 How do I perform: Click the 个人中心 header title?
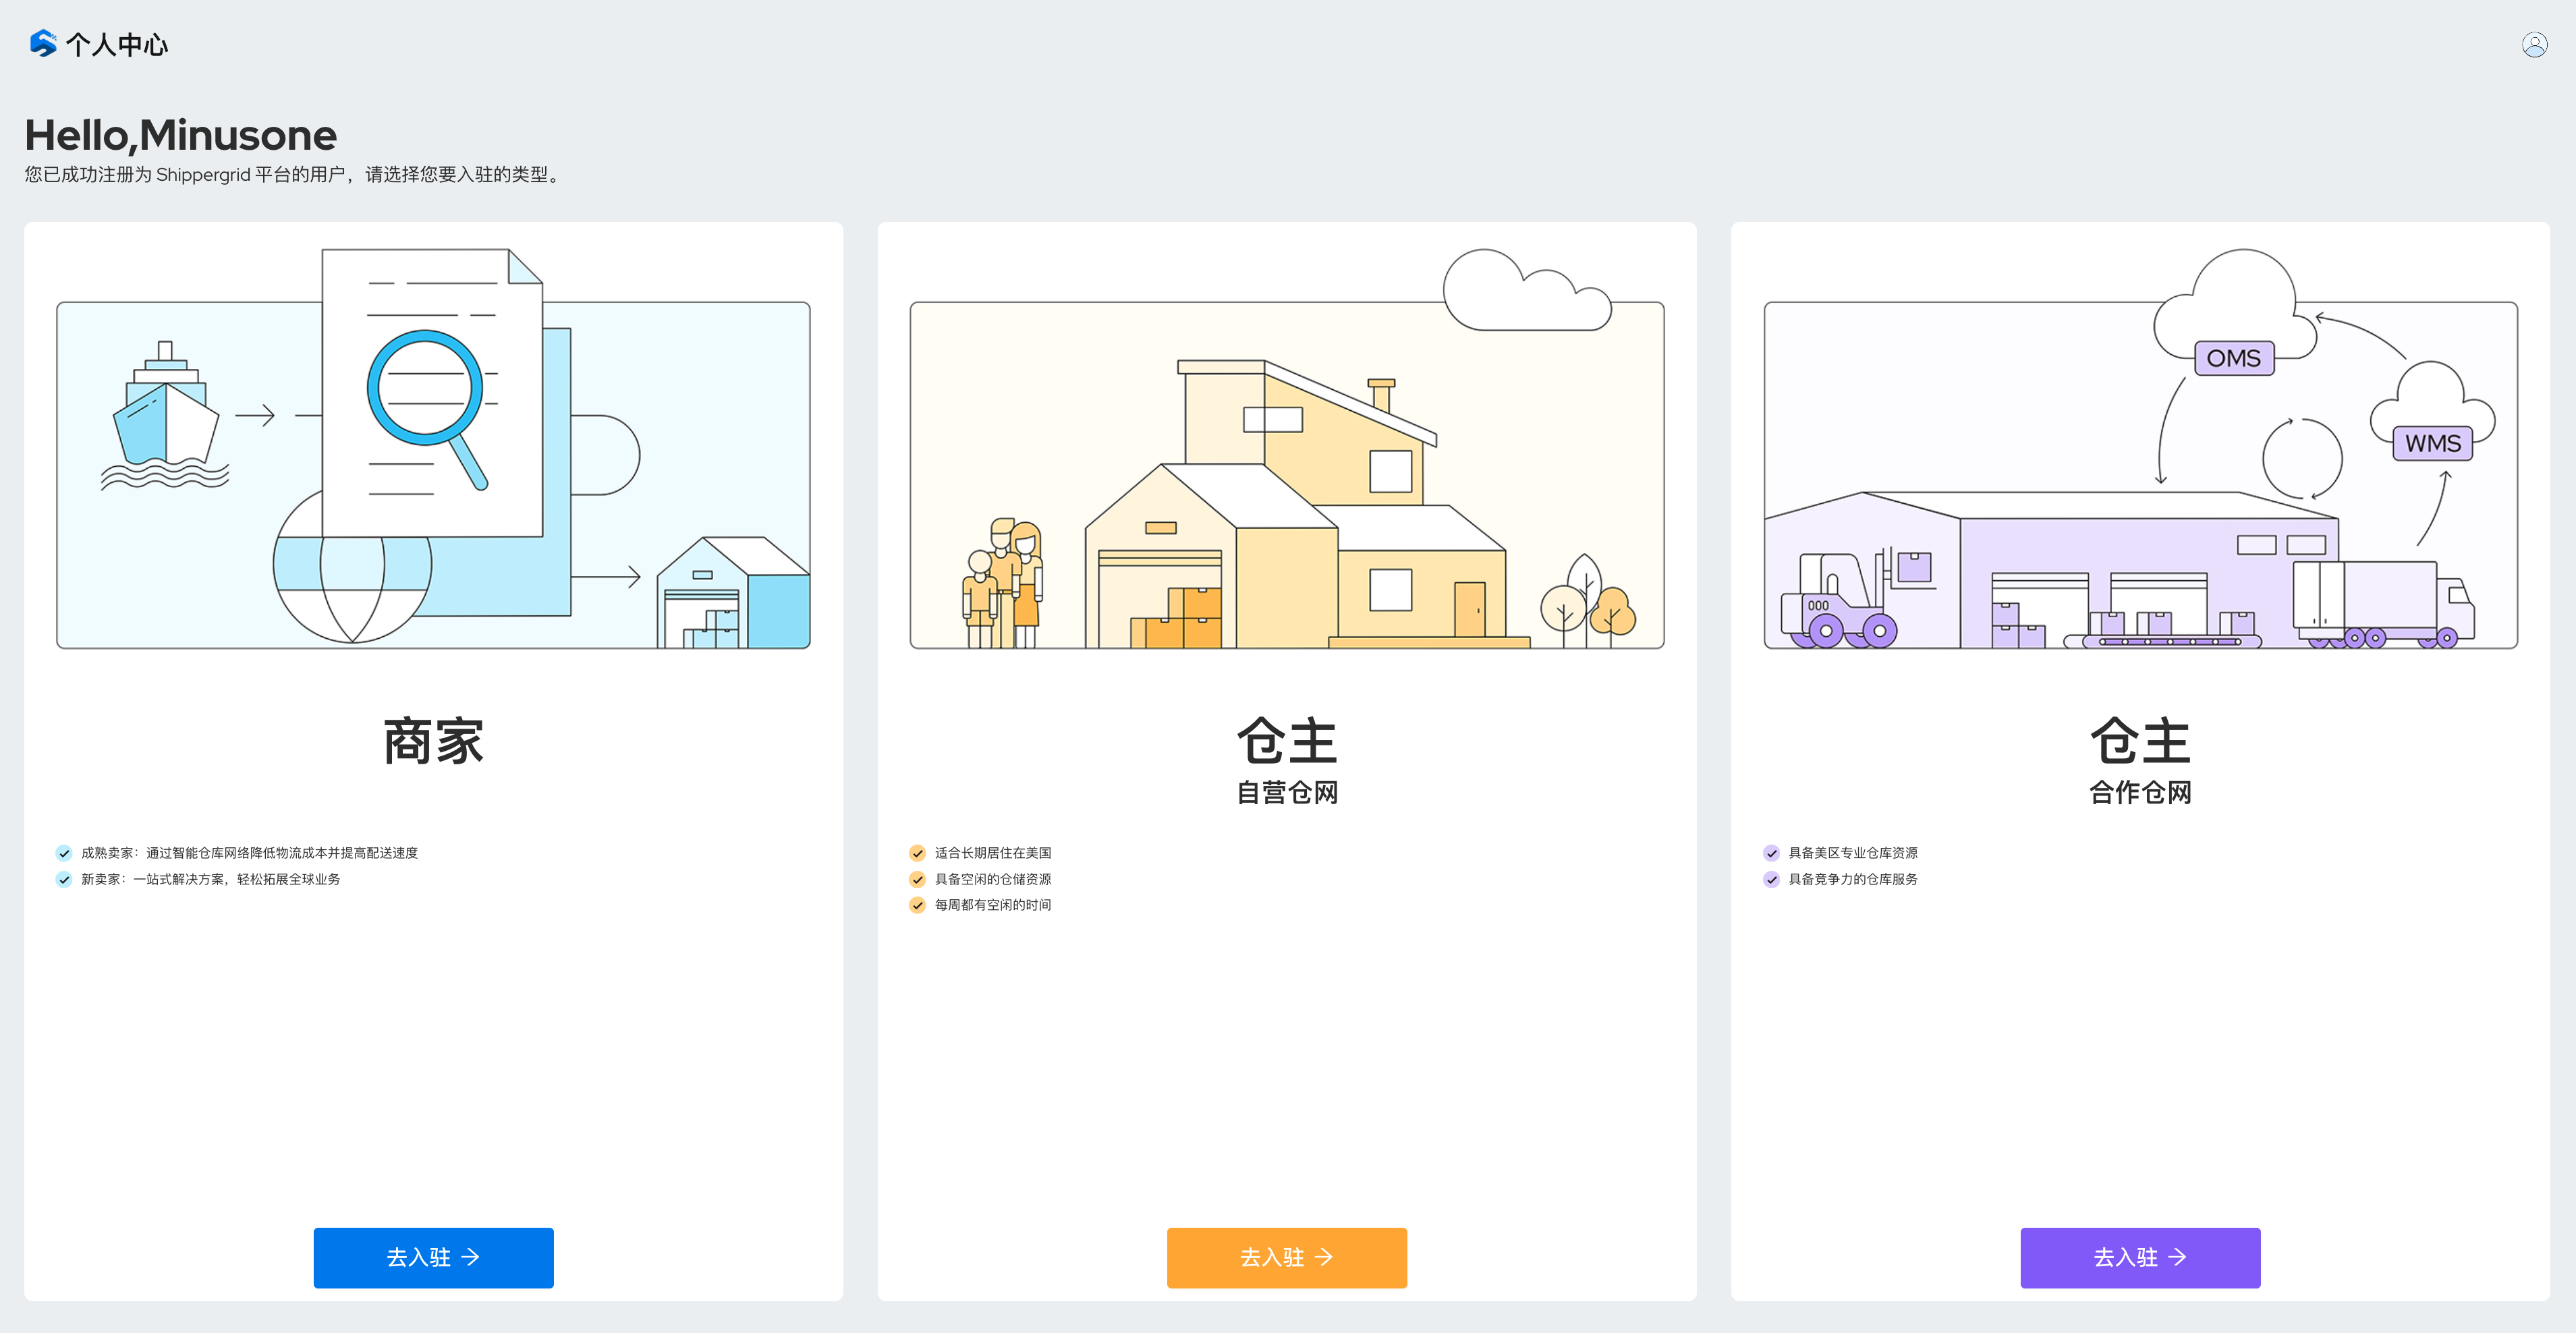click(x=117, y=45)
